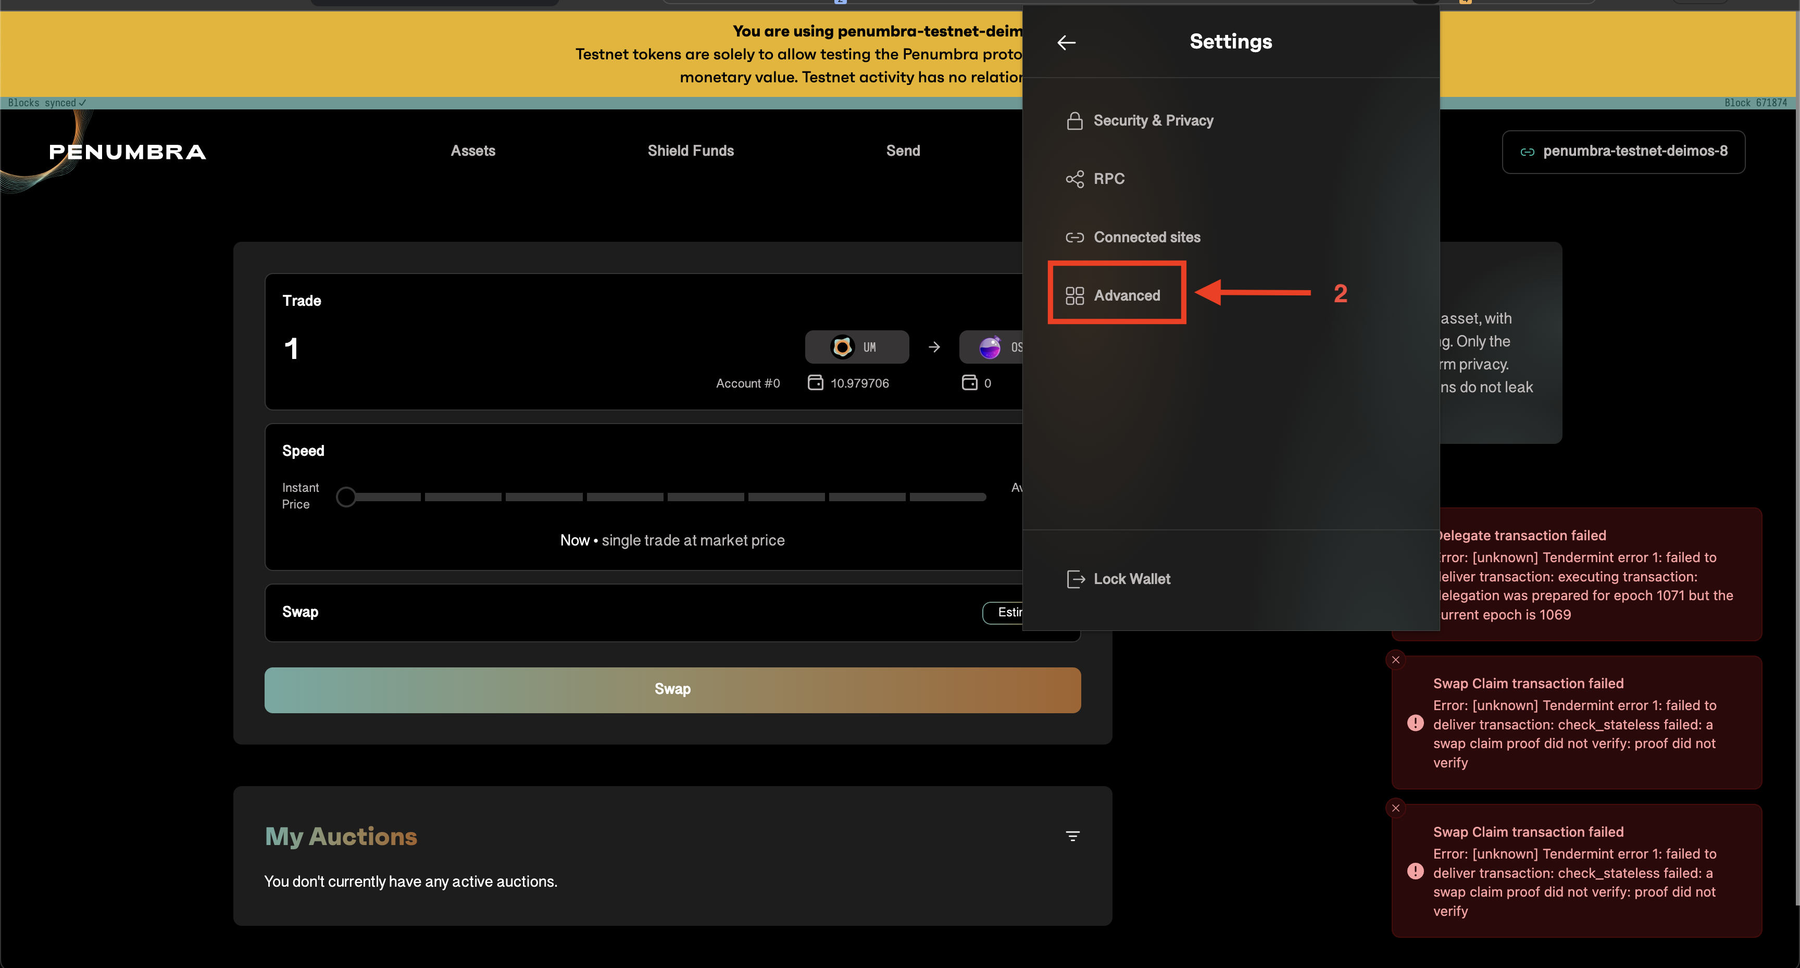Click the wallet icon next to 10.979706
This screenshot has width=1800, height=968.
(816, 382)
